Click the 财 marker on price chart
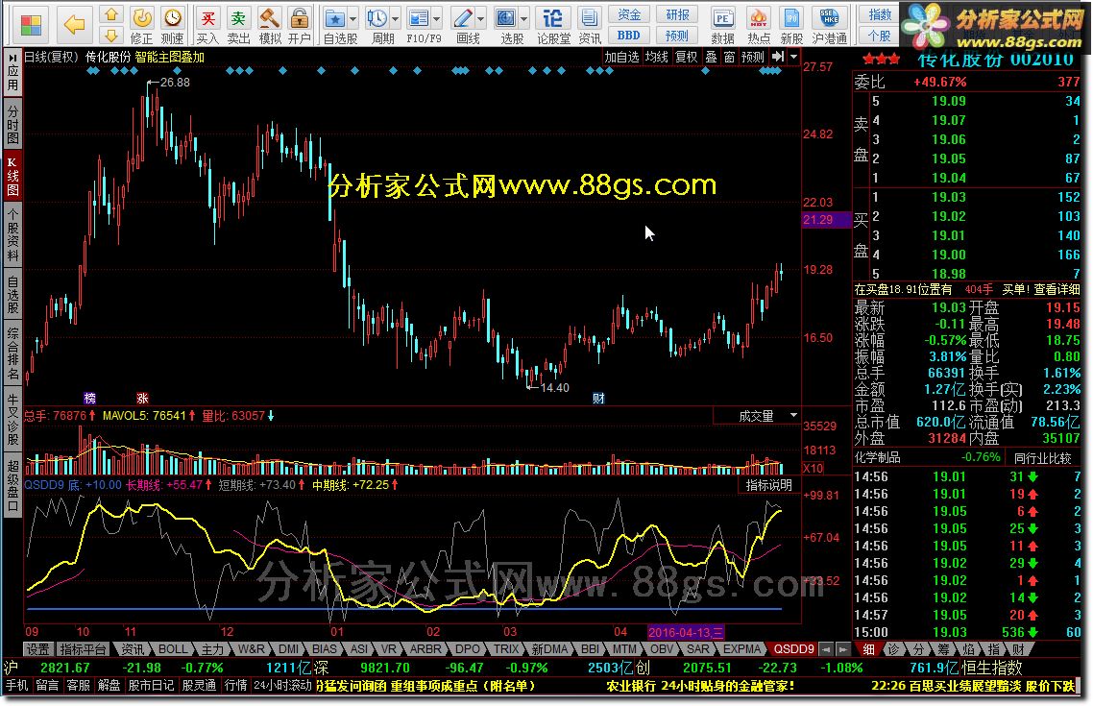 tap(598, 398)
